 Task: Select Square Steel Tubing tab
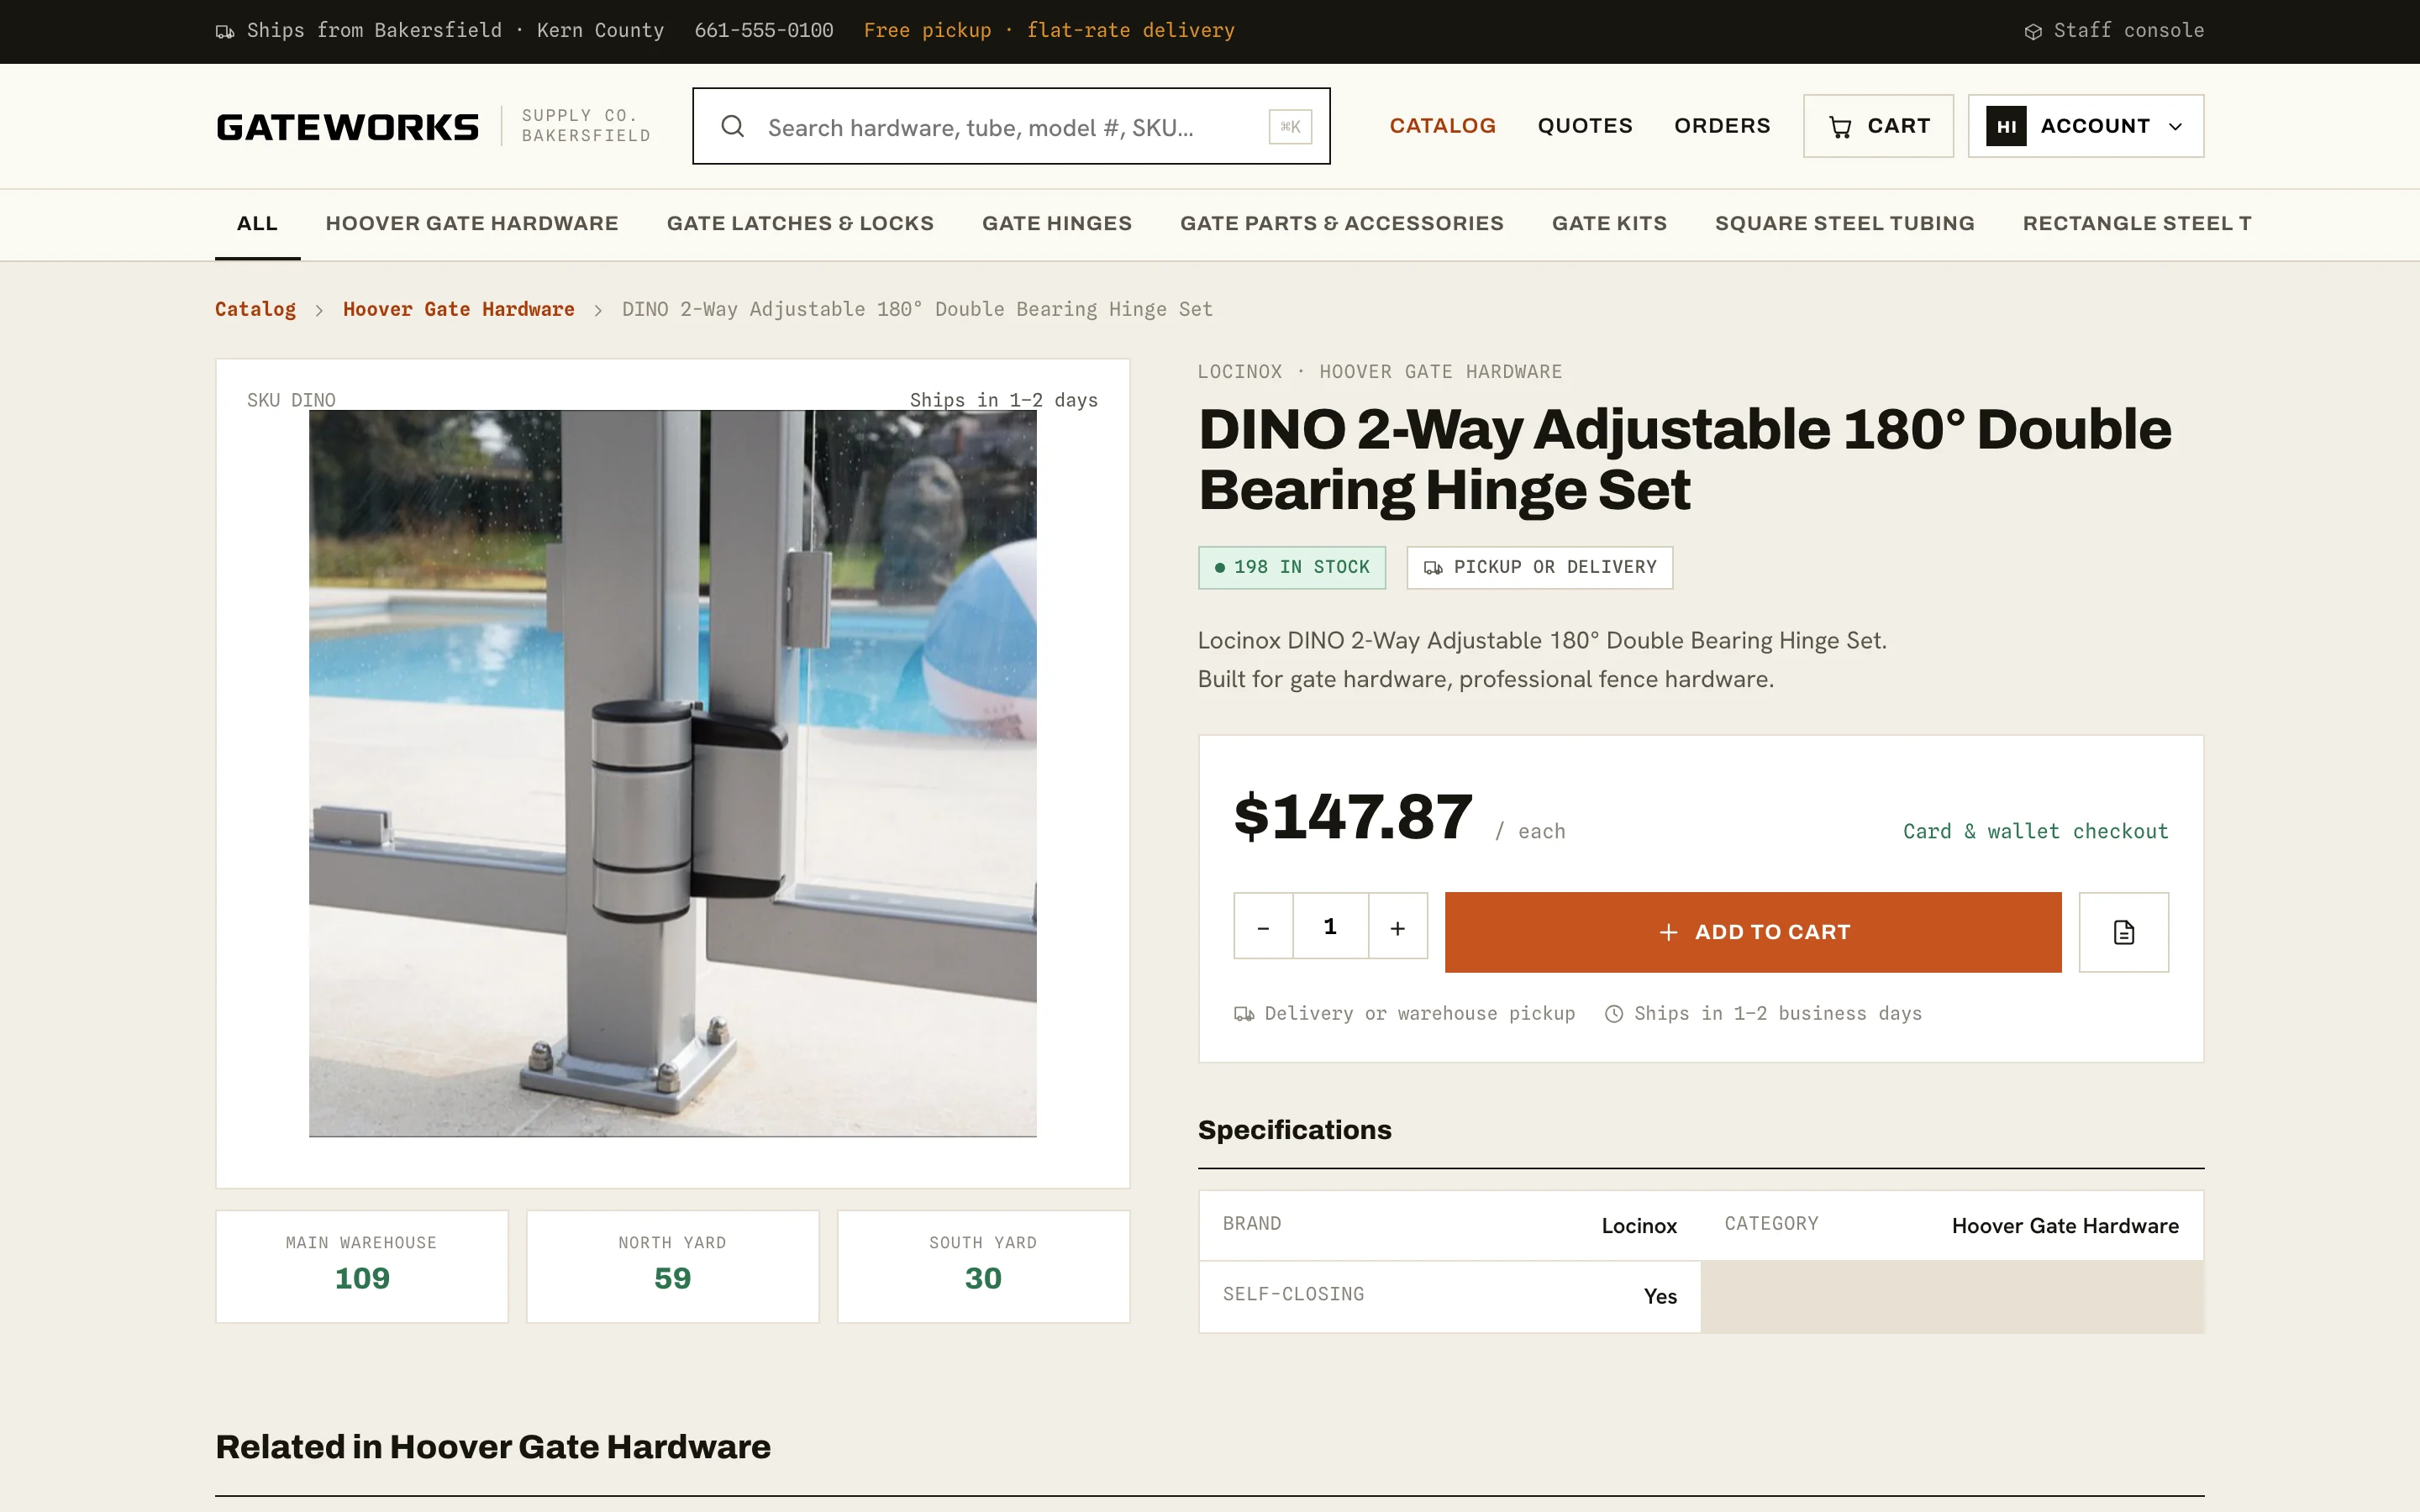point(1844,224)
